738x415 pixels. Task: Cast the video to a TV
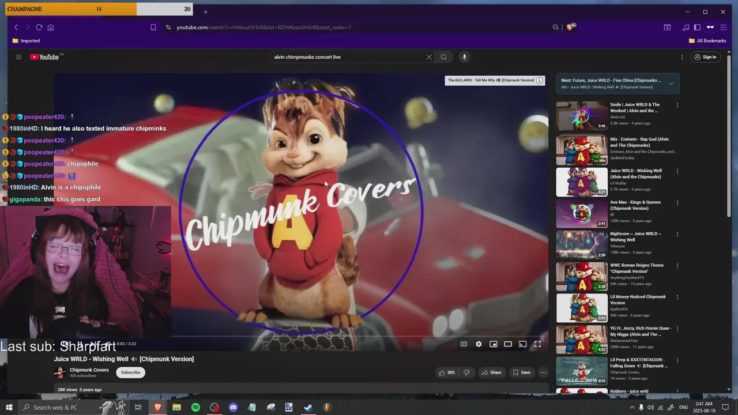[522, 344]
